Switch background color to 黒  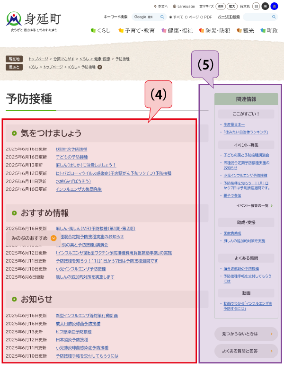(x=265, y=7)
